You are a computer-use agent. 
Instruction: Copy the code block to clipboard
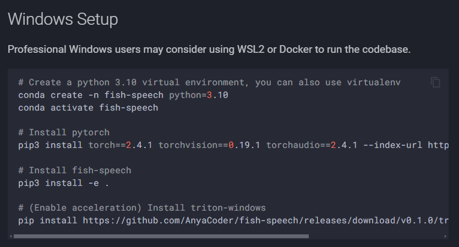(x=435, y=83)
